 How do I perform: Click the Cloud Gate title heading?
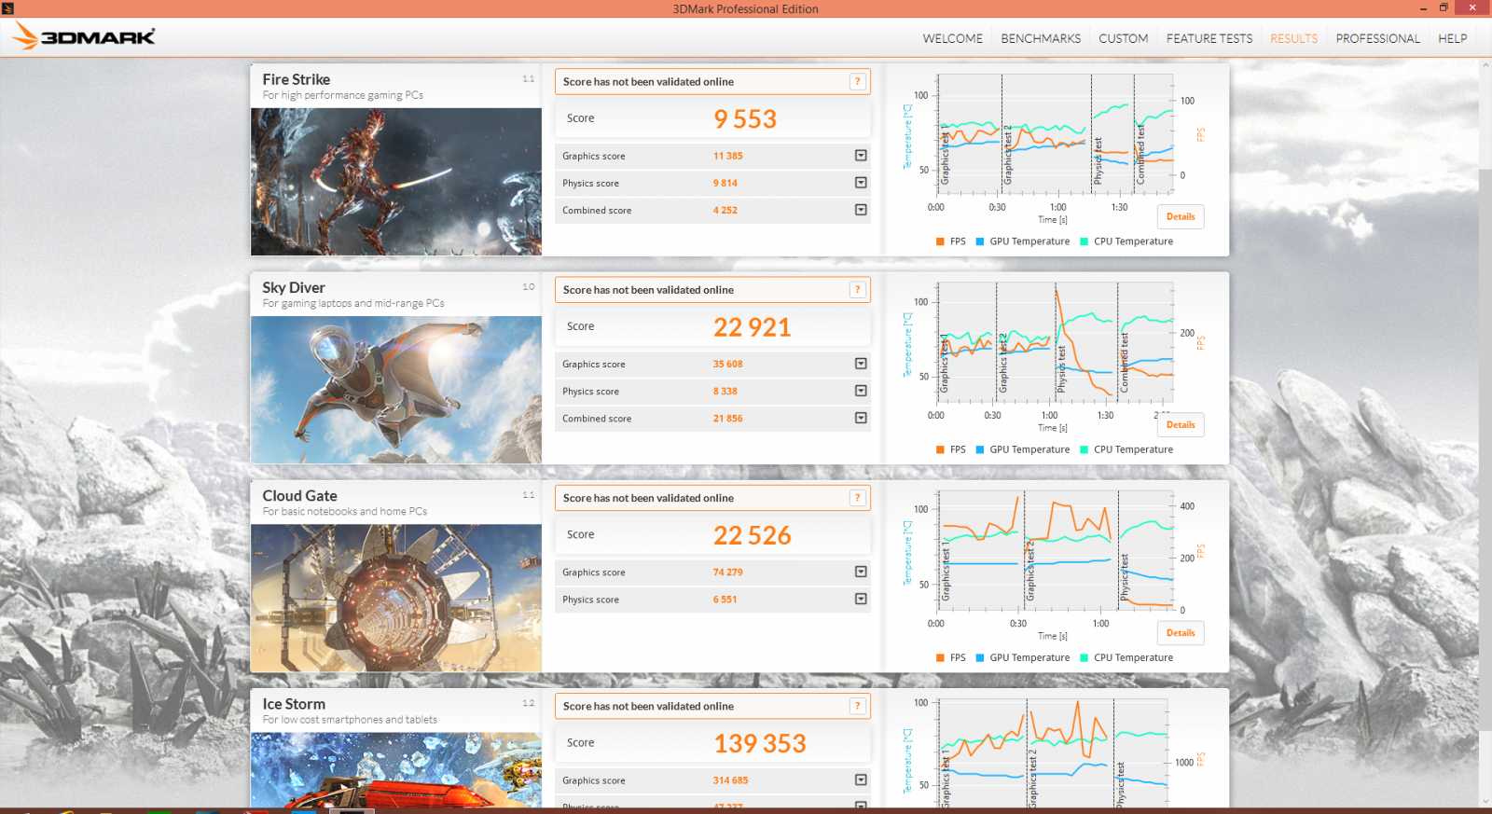[300, 495]
